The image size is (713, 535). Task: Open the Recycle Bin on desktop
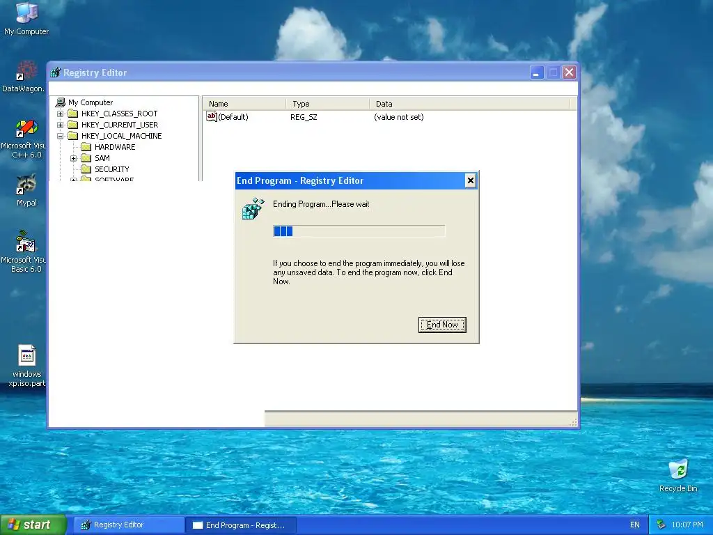pyautogui.click(x=678, y=476)
